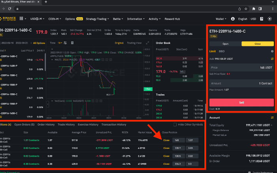
Task: Open the help question mark icon
Action: (262, 19)
